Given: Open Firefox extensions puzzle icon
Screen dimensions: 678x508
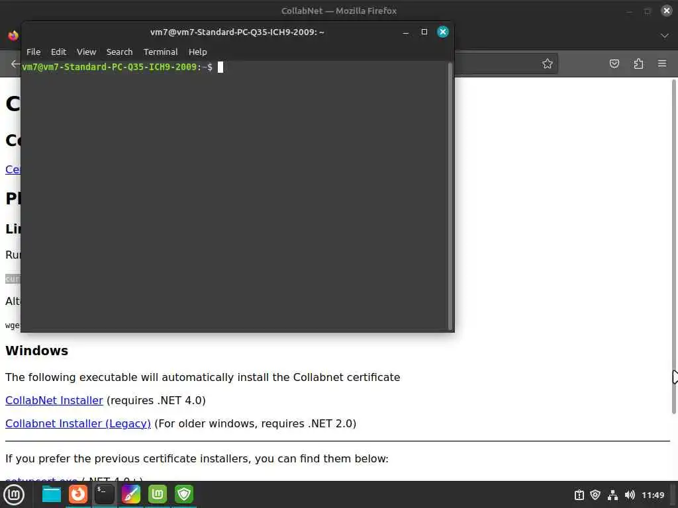Looking at the screenshot, I should pos(638,63).
